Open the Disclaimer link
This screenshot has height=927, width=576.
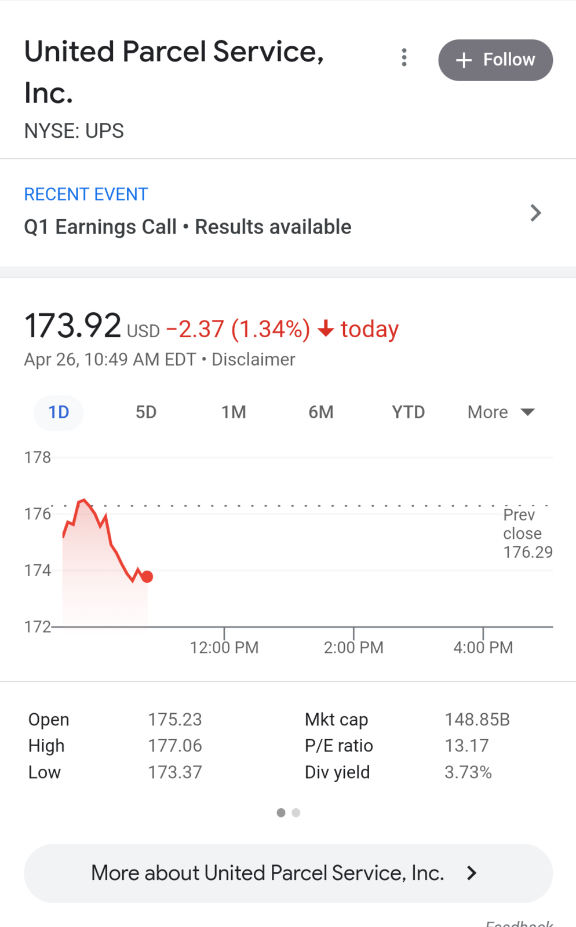click(253, 359)
